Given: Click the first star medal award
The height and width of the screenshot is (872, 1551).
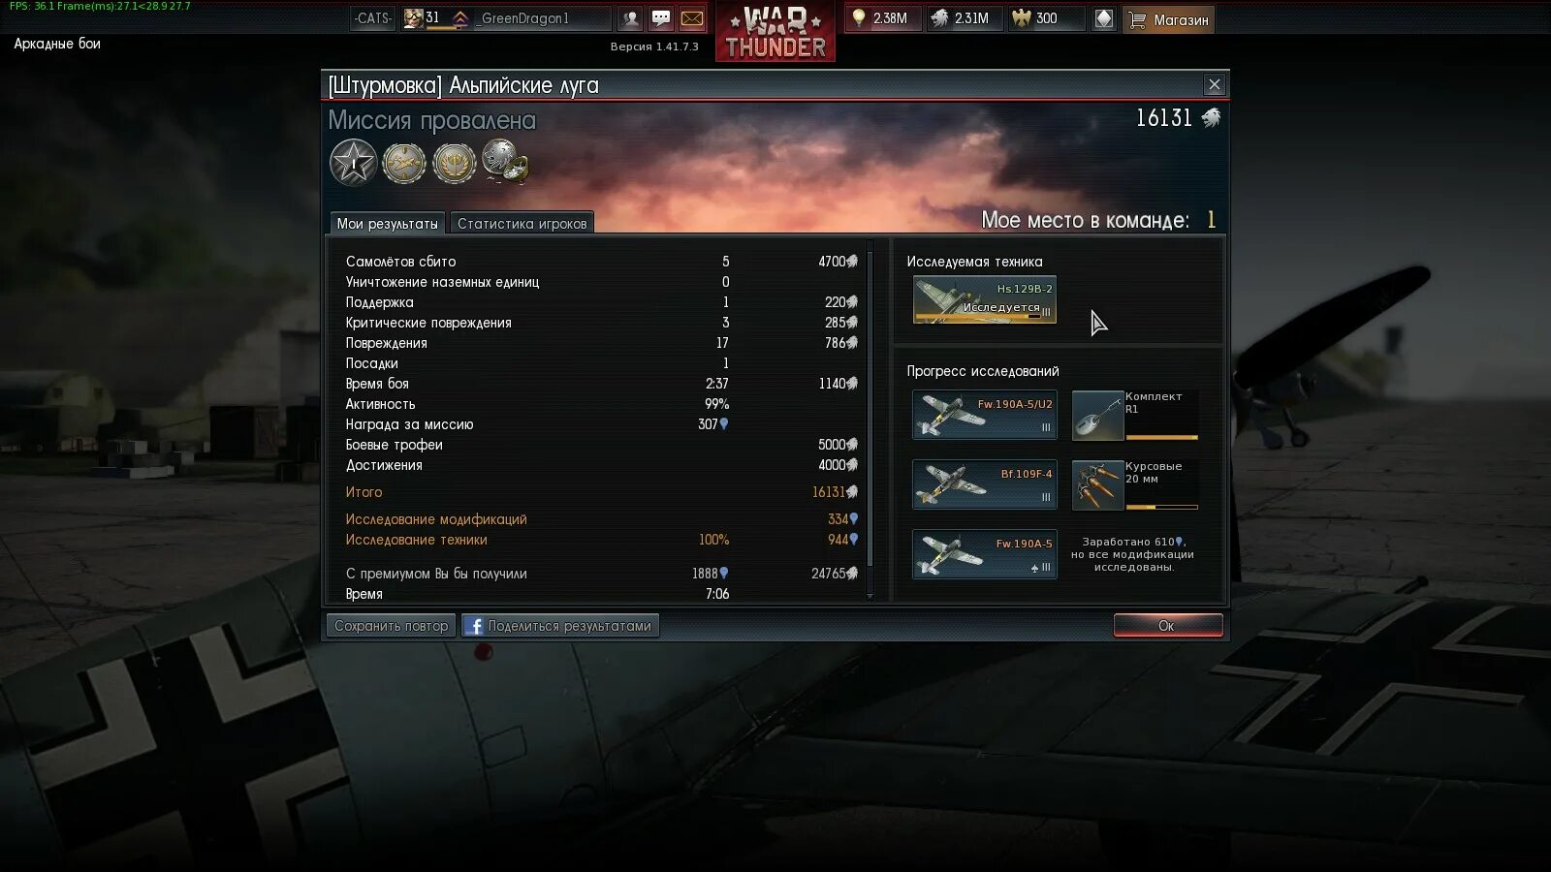Looking at the screenshot, I should (353, 162).
